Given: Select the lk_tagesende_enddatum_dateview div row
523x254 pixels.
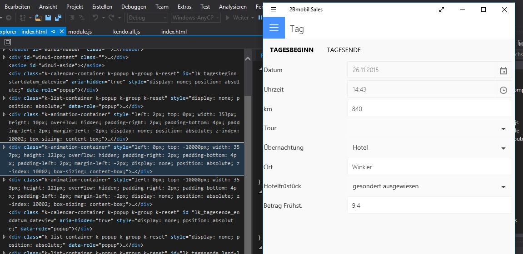Looking at the screenshot, I should tap(122, 221).
